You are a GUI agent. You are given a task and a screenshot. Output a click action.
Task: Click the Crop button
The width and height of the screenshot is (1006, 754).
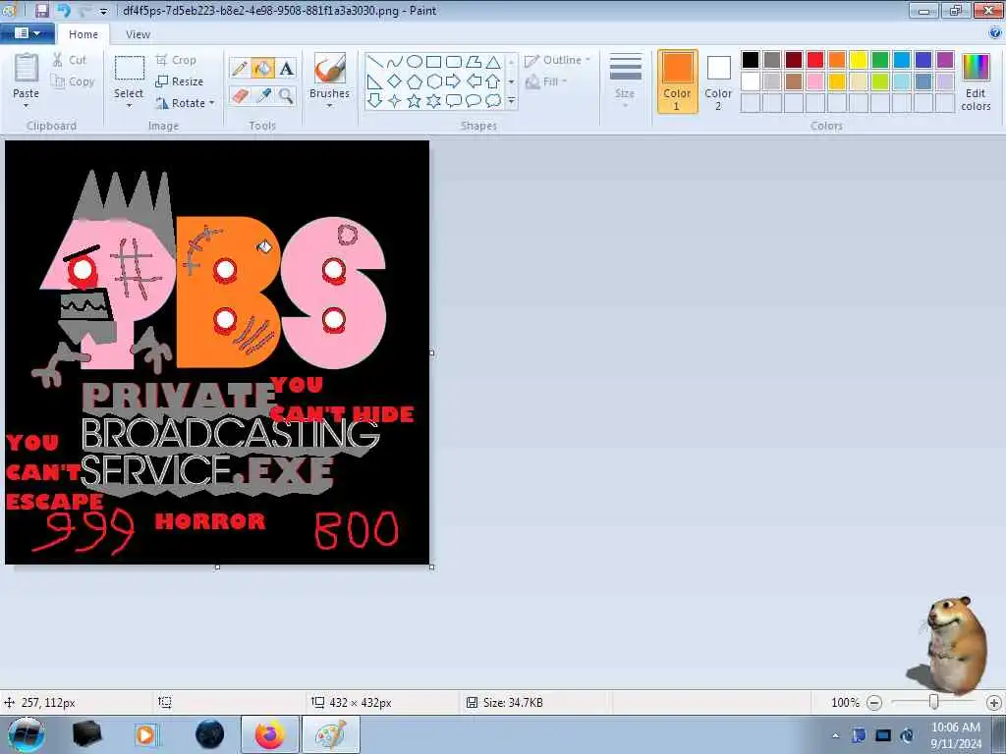pyautogui.click(x=176, y=60)
